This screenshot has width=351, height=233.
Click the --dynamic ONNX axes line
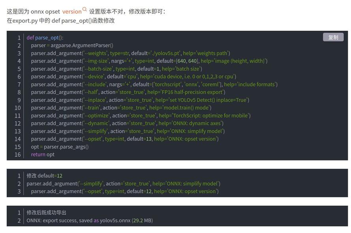click(x=127, y=123)
